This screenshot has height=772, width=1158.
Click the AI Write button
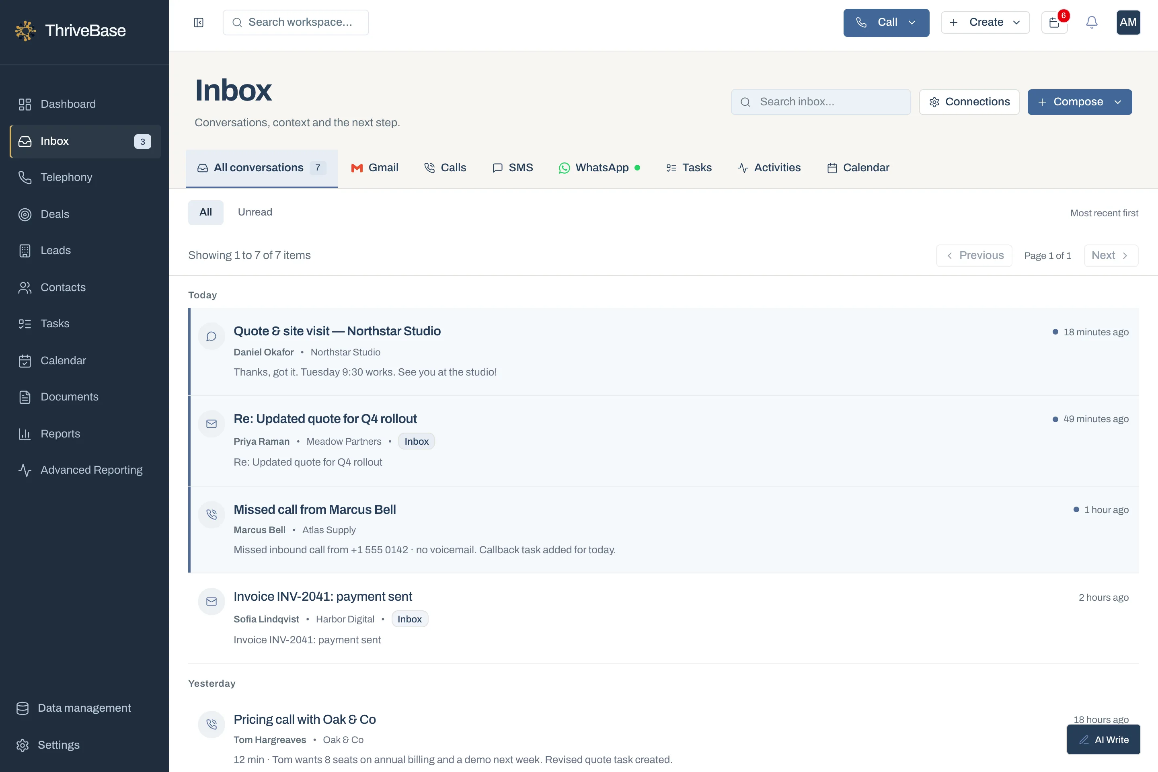[1104, 739]
